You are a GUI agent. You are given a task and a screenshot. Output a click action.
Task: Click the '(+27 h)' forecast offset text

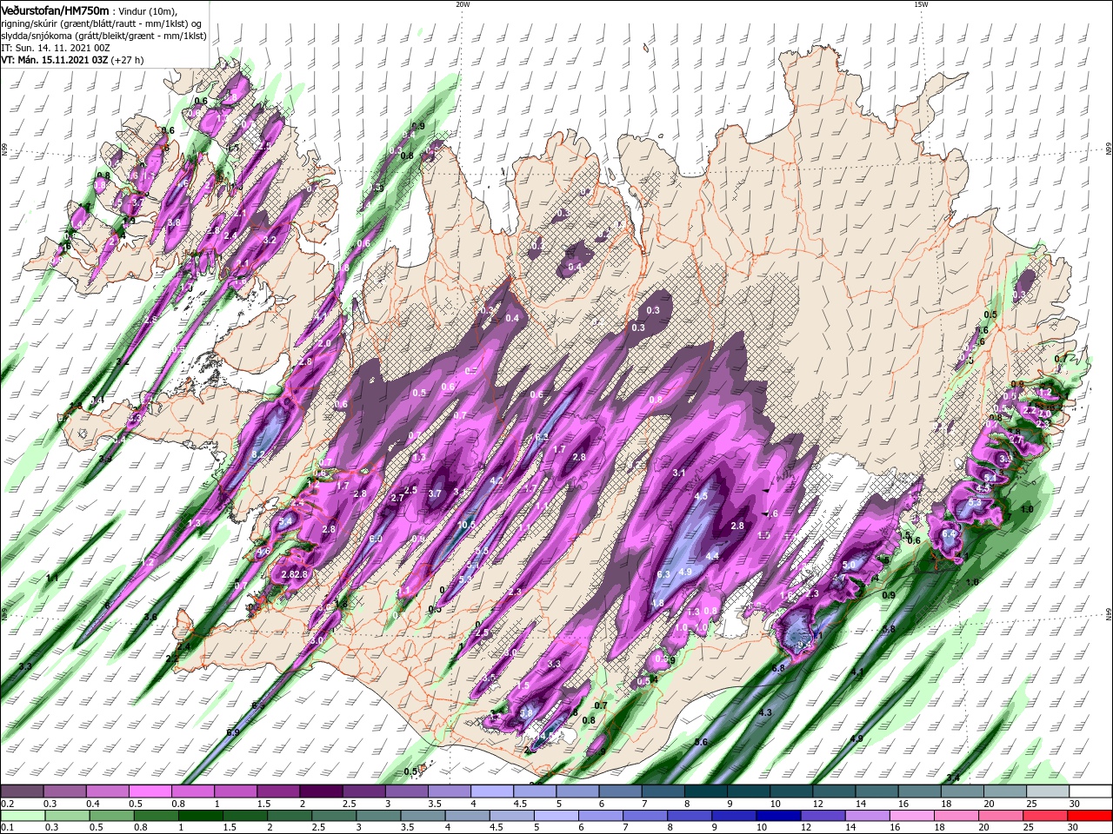(126, 60)
